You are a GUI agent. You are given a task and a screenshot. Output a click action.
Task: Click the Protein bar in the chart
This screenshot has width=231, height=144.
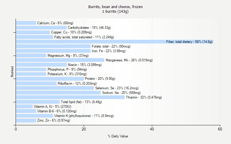(x=50, y=79)
